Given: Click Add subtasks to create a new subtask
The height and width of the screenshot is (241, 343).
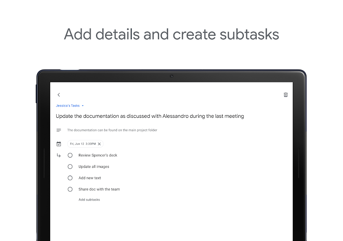Looking at the screenshot, I should [89, 199].
